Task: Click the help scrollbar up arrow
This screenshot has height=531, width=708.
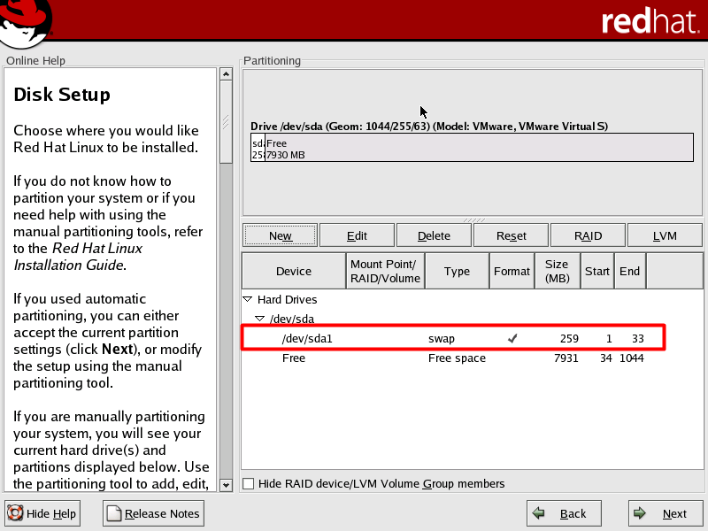Action: click(x=227, y=74)
